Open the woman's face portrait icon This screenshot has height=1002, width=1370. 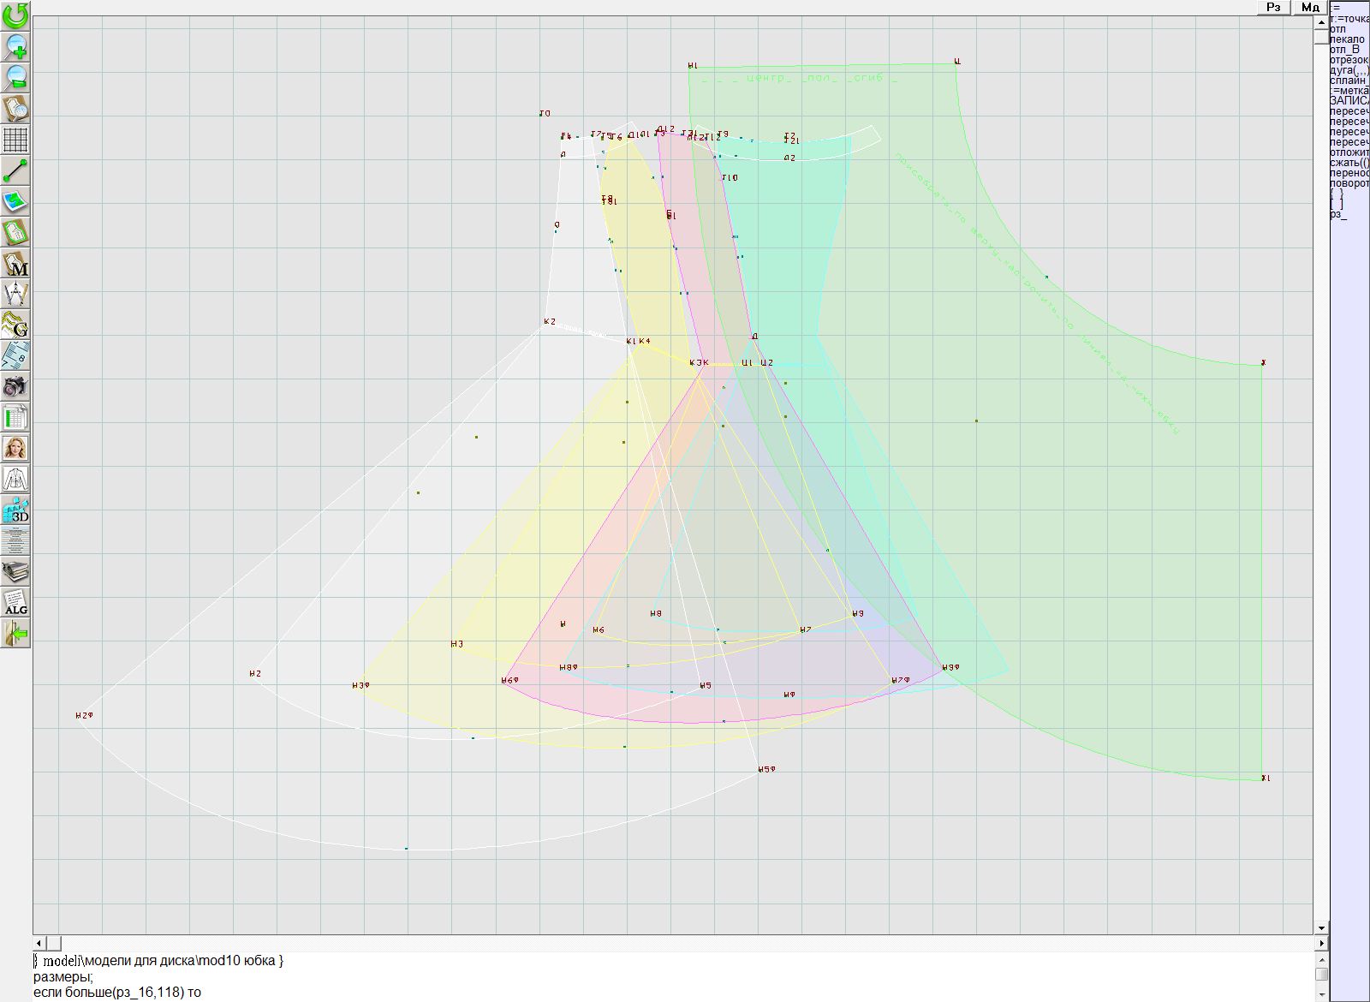point(15,448)
